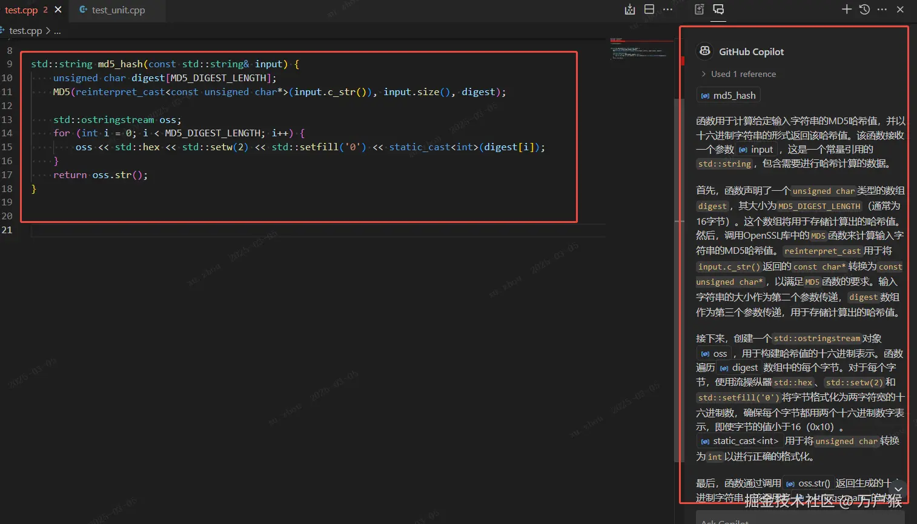Screen dimensions: 917x524
Task: Click return oss.str() on line 17
Action: [x=101, y=175]
